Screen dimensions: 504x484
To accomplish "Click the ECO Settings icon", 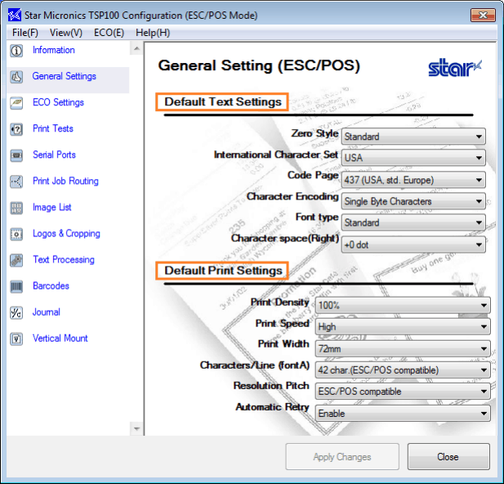I will point(16,103).
